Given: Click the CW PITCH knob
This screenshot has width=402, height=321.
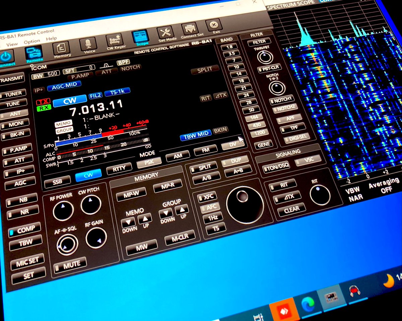Looking at the screenshot, I should (x=90, y=205).
